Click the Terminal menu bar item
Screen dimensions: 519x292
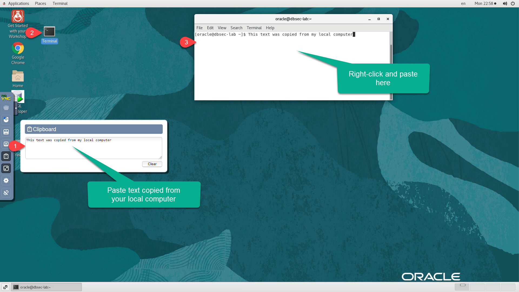click(254, 28)
